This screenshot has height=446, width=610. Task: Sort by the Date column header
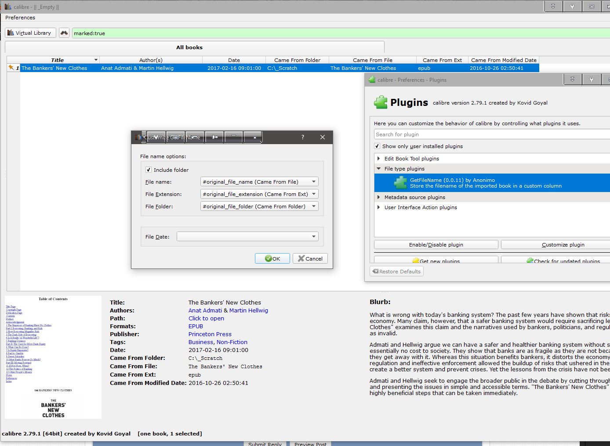234,60
